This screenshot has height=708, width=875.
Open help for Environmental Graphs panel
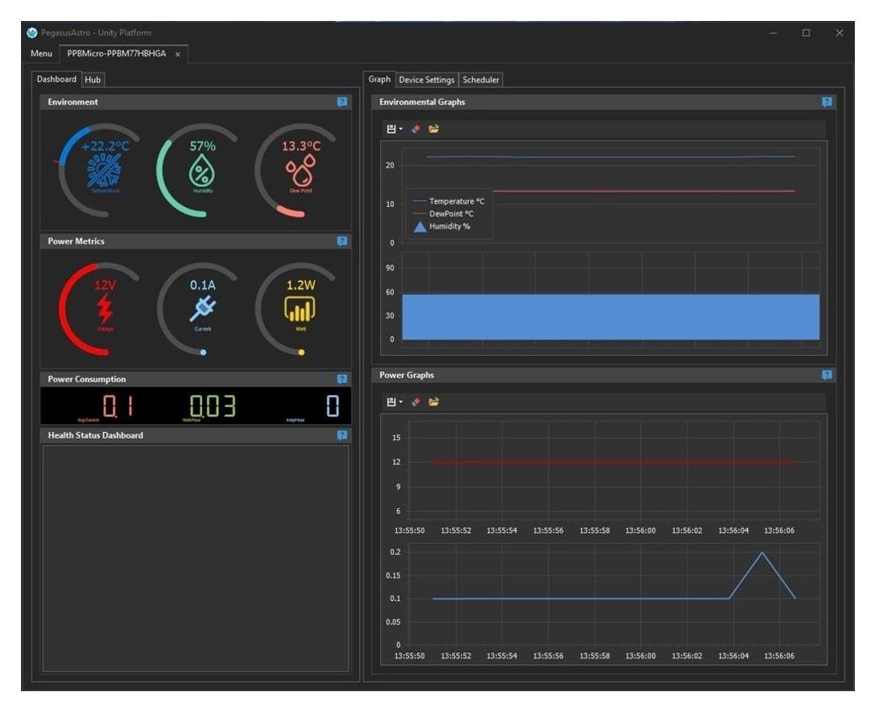[x=826, y=102]
